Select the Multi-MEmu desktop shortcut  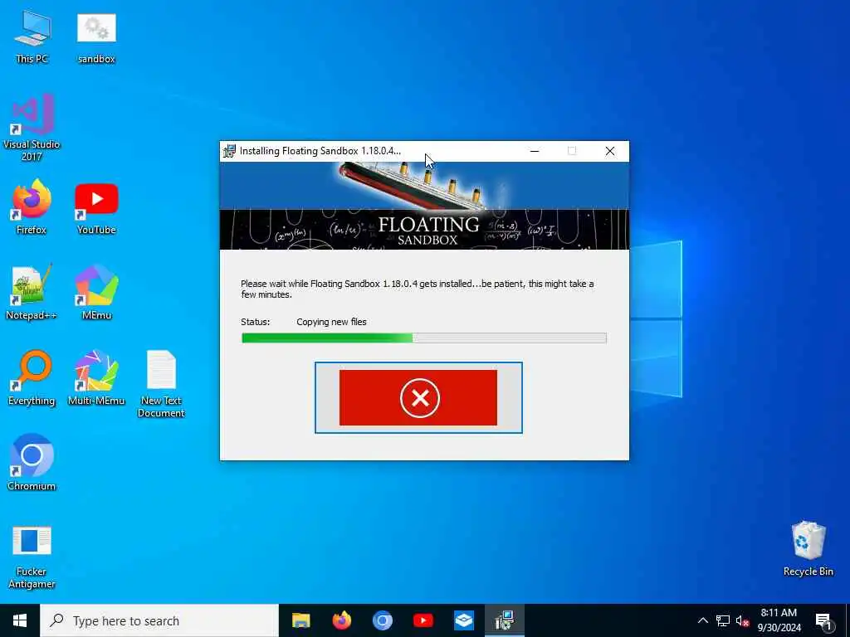coord(96,378)
